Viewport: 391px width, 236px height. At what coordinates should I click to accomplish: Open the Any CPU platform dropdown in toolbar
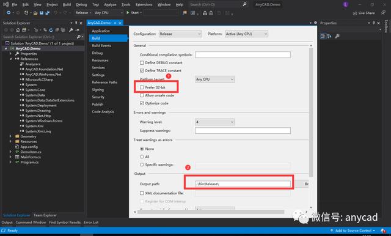(x=109, y=13)
